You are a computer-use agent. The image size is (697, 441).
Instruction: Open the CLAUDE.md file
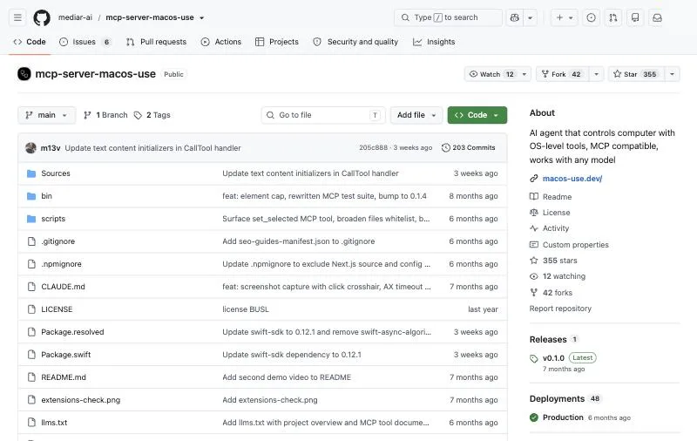(63, 287)
